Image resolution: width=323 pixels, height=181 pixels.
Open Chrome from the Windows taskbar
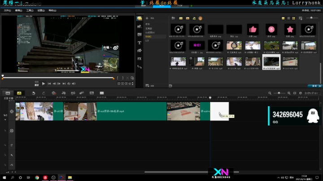tap(37, 177)
